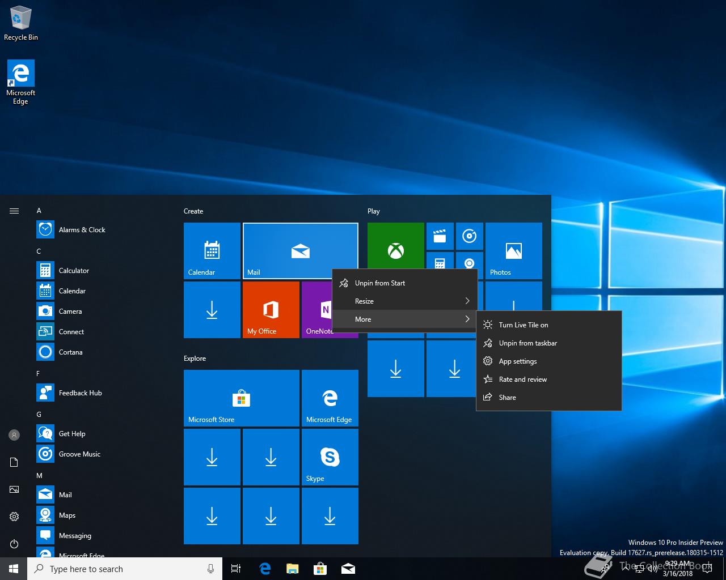
Task: Select Turn Live Tile on
Action: [549, 325]
